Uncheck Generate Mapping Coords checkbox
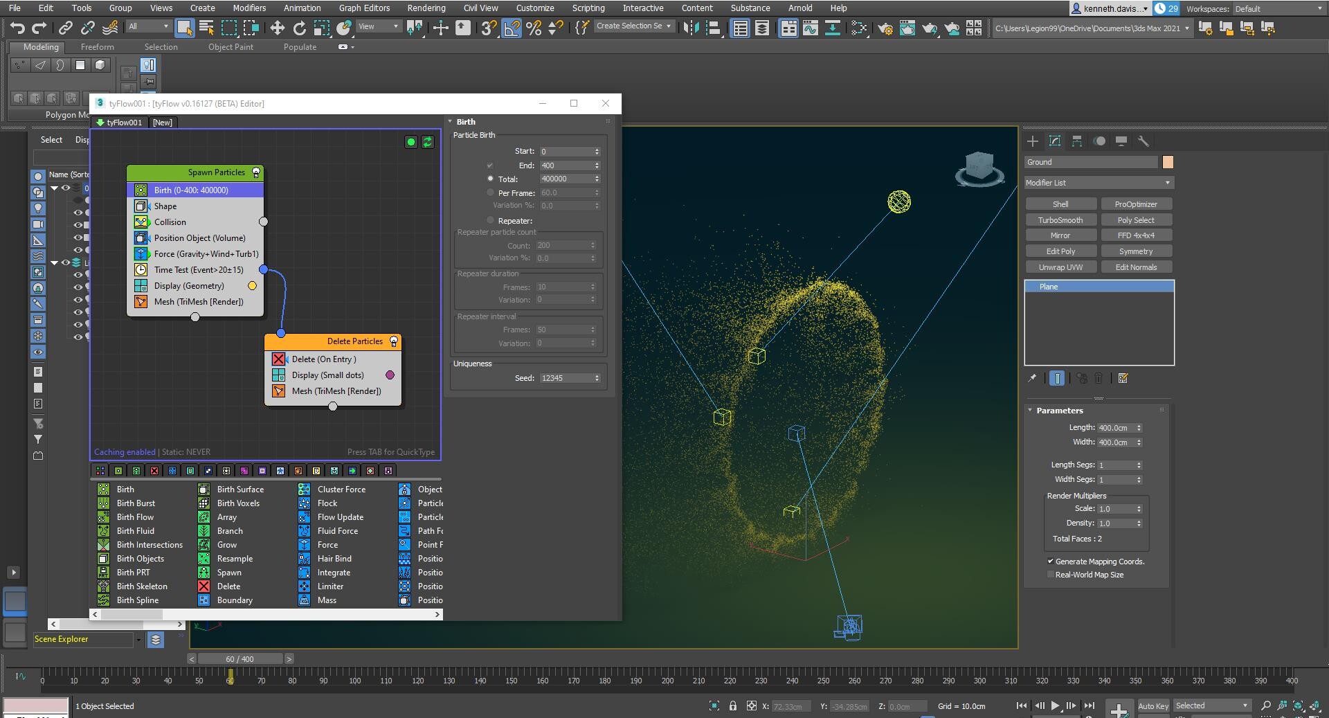 1051,562
